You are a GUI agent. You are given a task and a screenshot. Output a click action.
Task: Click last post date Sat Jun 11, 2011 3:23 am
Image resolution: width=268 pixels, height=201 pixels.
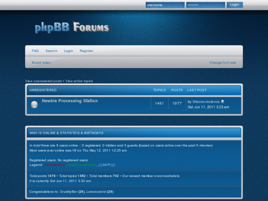[x=208, y=107]
